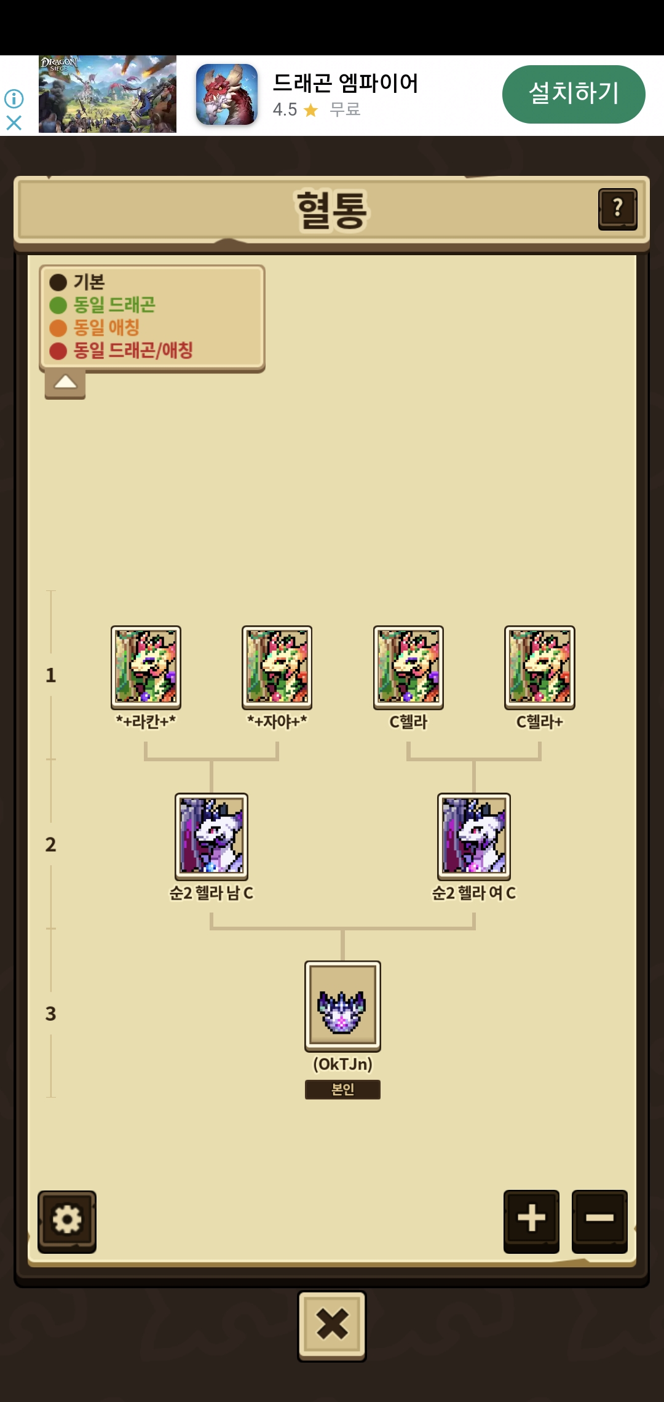Open the ad info icon

14,98
